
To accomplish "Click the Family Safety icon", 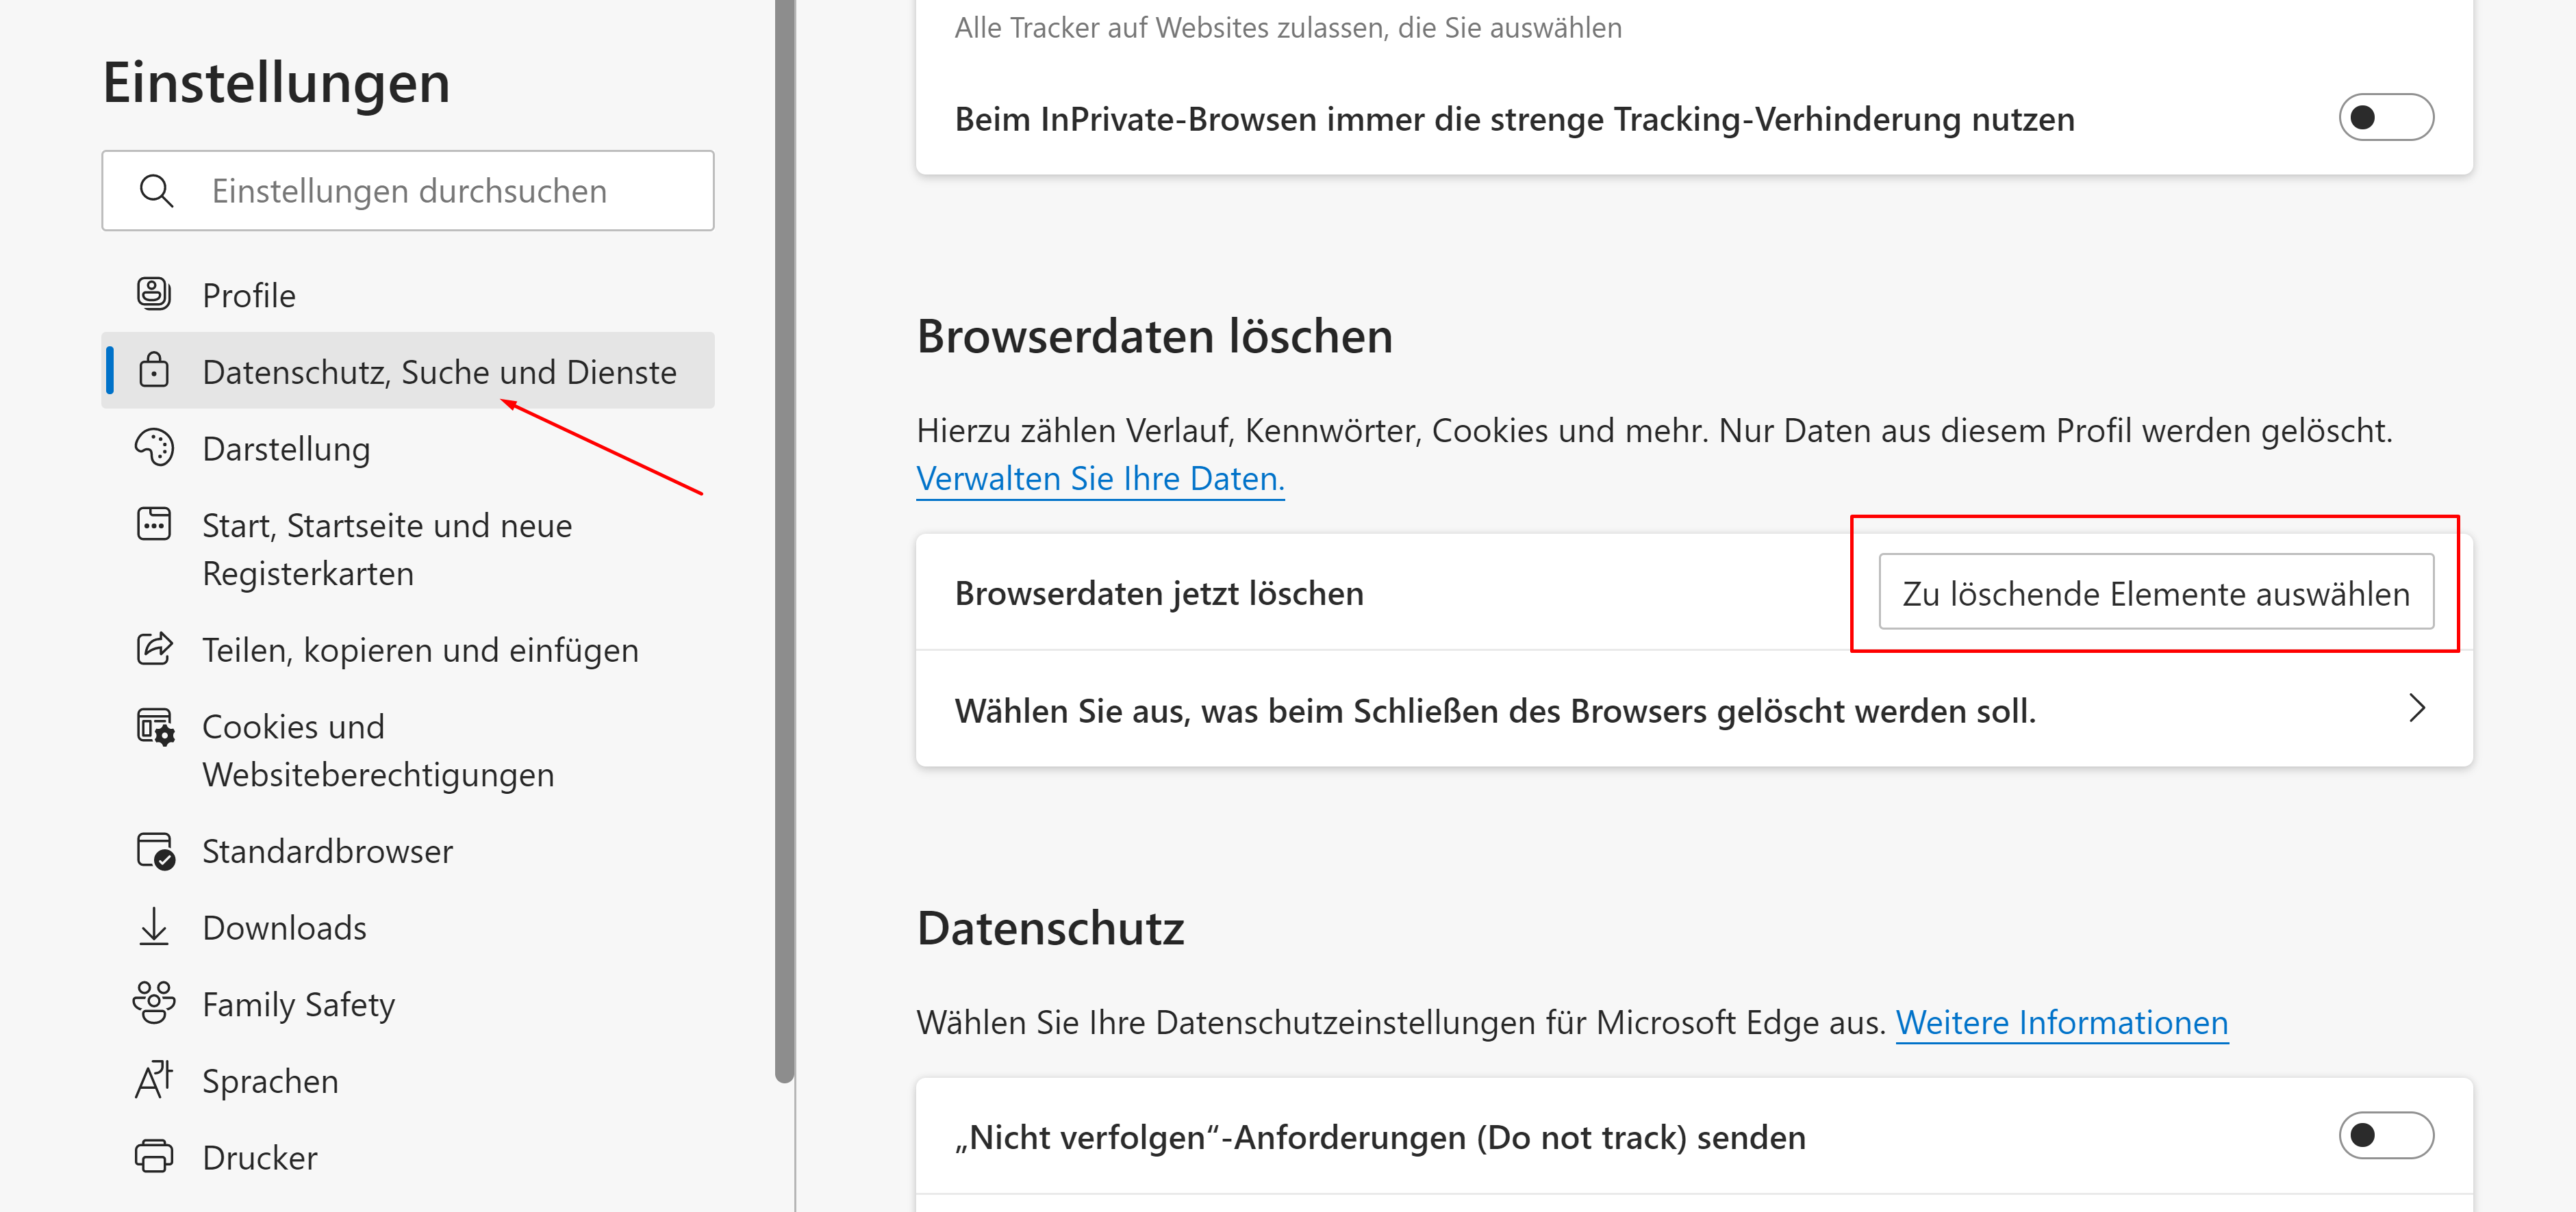I will (x=154, y=1003).
